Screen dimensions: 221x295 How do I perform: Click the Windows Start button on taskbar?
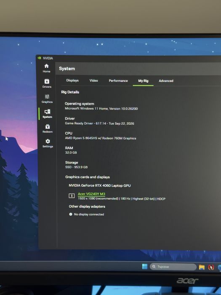coord(145,266)
